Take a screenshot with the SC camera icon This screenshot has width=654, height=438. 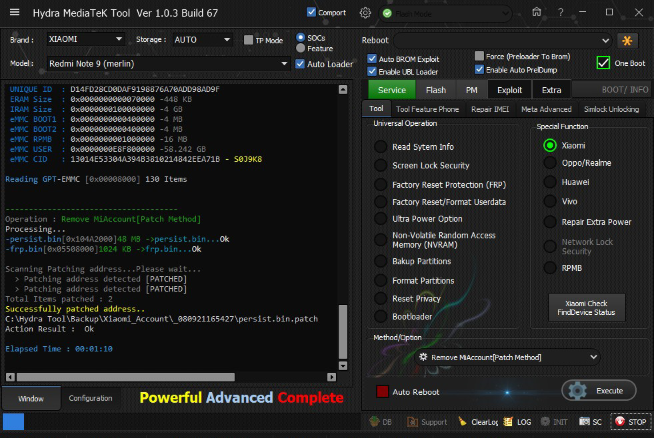coord(585,421)
